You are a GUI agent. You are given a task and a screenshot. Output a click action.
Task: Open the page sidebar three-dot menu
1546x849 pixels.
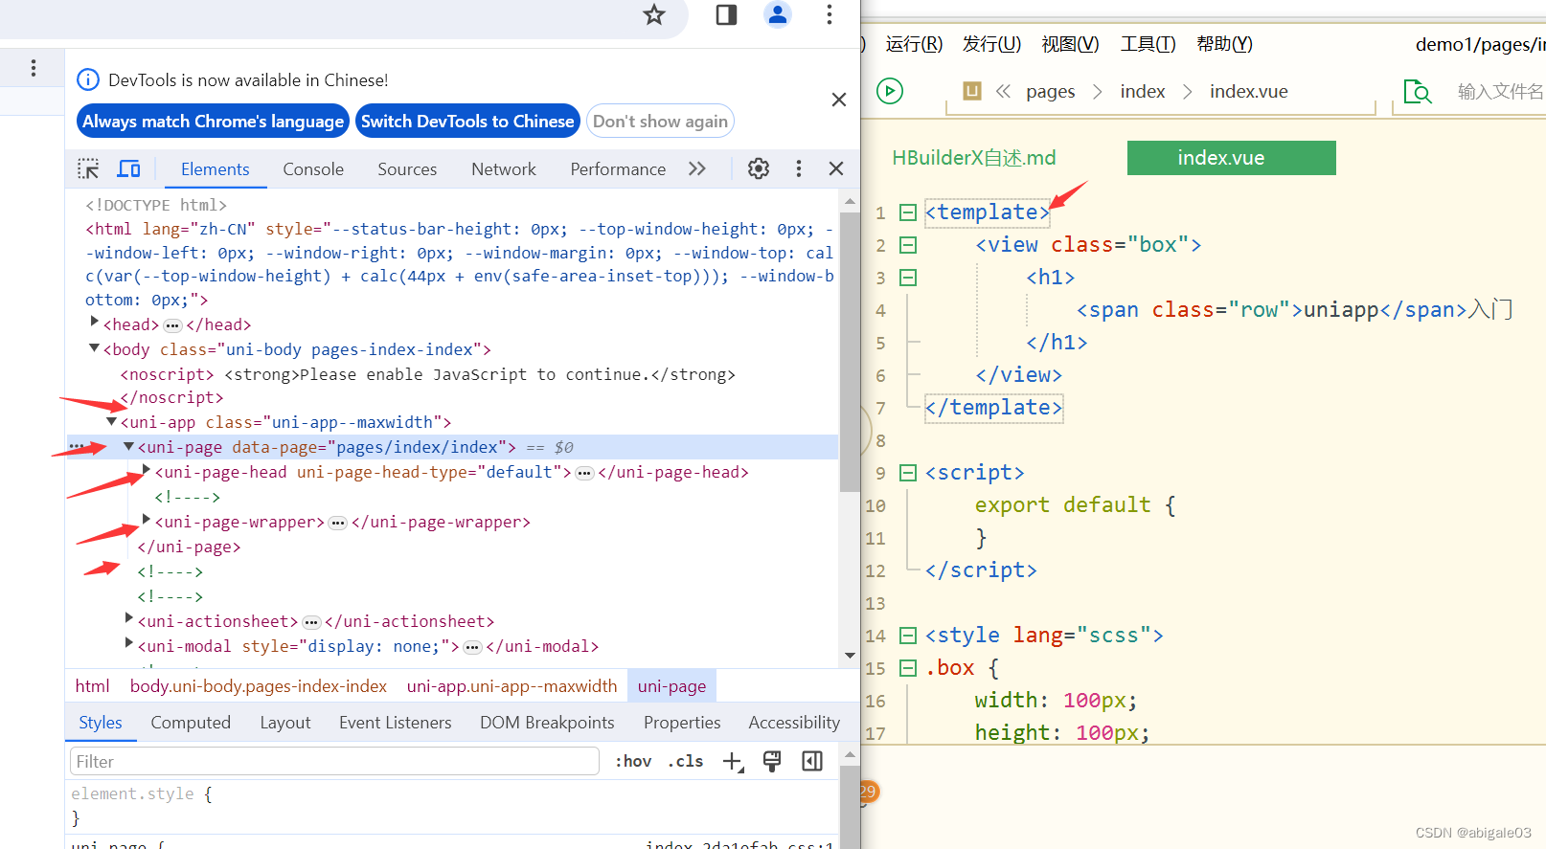click(34, 68)
